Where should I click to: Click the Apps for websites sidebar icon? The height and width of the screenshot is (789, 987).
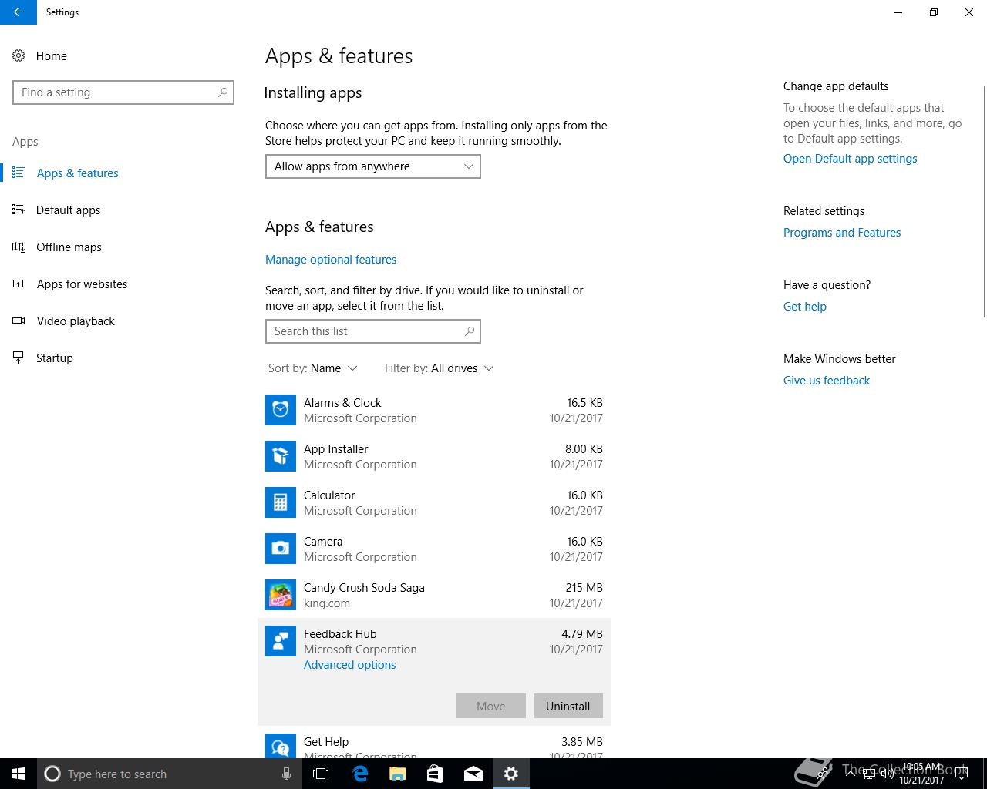(x=19, y=284)
